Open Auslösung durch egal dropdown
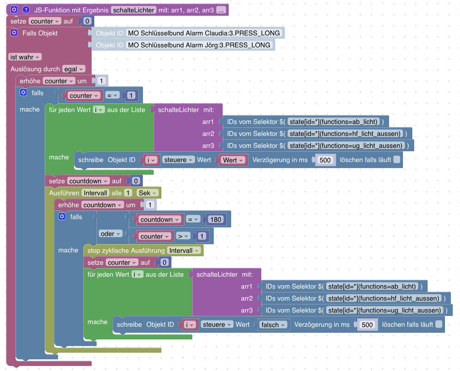 coord(74,69)
